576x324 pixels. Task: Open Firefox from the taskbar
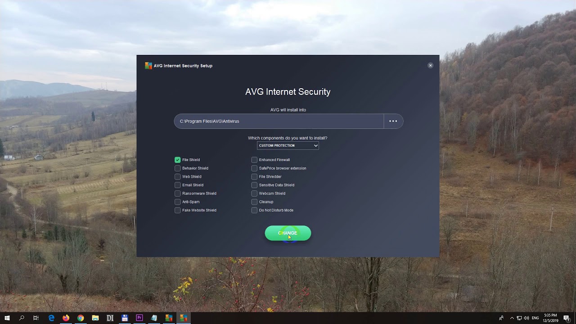coord(66,318)
